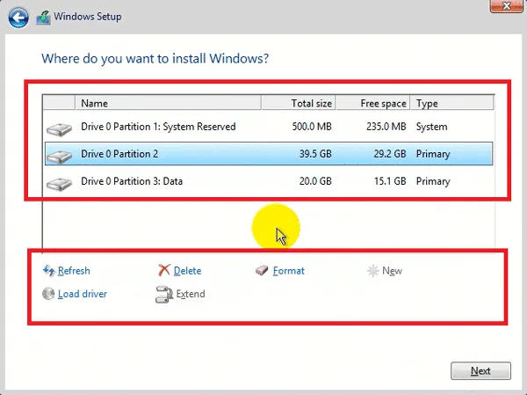Click the Format eraser icon

pos(263,271)
